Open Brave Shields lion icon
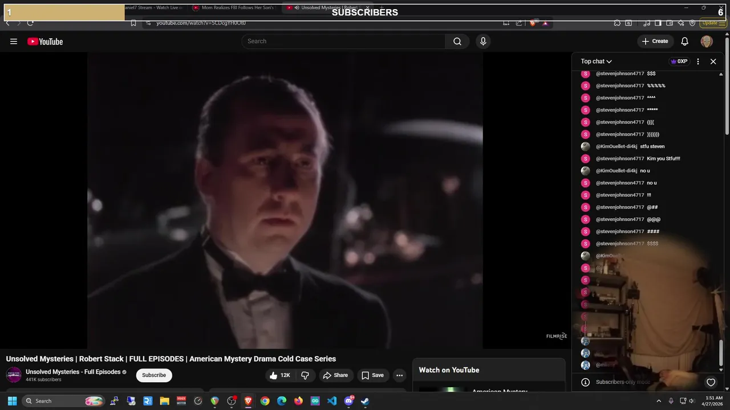 tap(533, 23)
